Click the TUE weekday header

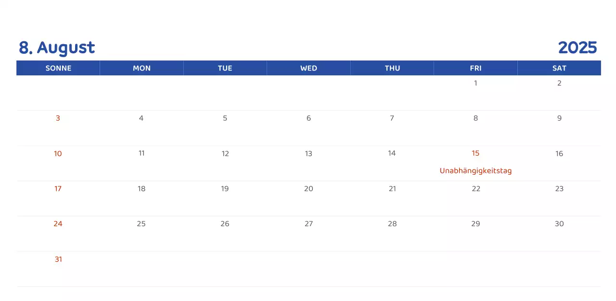[225, 68]
